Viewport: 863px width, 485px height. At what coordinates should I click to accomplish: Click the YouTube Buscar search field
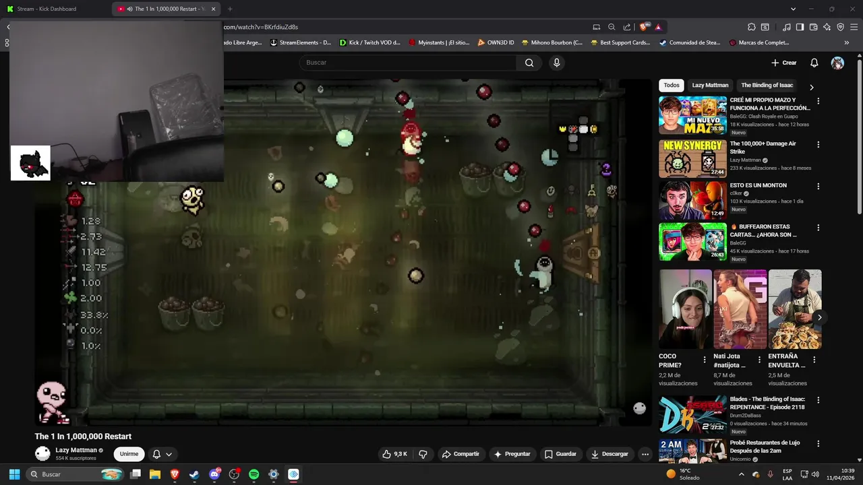pos(408,63)
